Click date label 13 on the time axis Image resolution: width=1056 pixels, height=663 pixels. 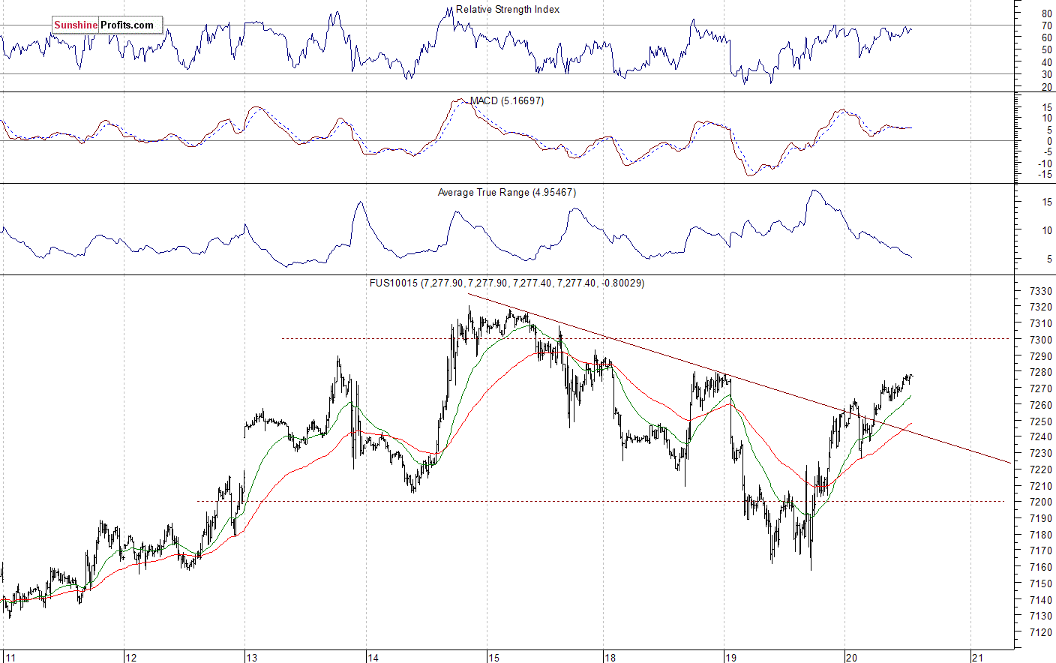pyautogui.click(x=251, y=658)
